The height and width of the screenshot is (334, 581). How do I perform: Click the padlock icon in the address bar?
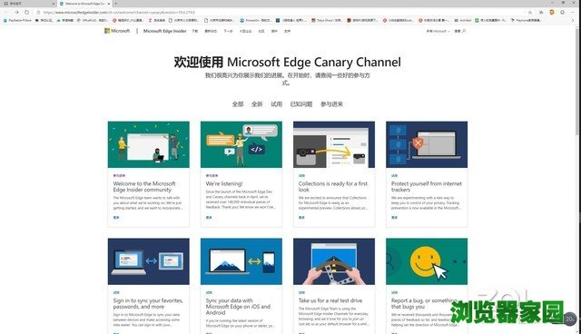[38, 12]
